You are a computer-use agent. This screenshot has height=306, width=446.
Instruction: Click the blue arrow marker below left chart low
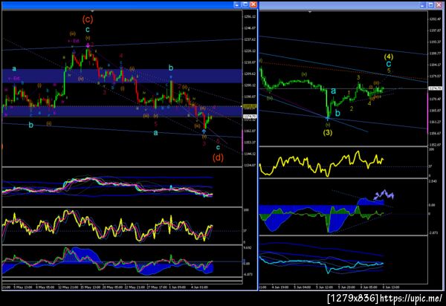pyautogui.click(x=204, y=131)
